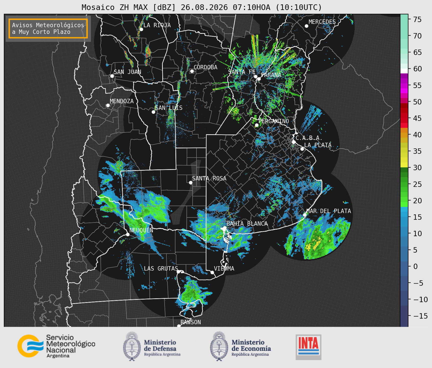This screenshot has width=432, height=368.
Task: Click the Córdoba city marker dot
Action: point(192,71)
